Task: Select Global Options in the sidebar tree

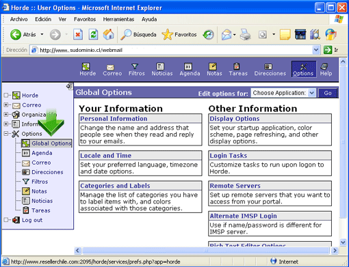Action: pos(47,143)
